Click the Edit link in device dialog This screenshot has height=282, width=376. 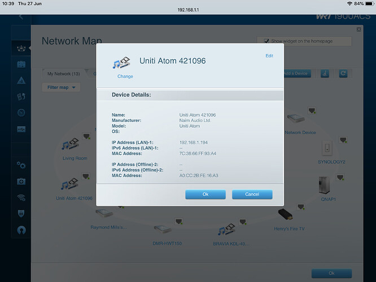tap(269, 56)
